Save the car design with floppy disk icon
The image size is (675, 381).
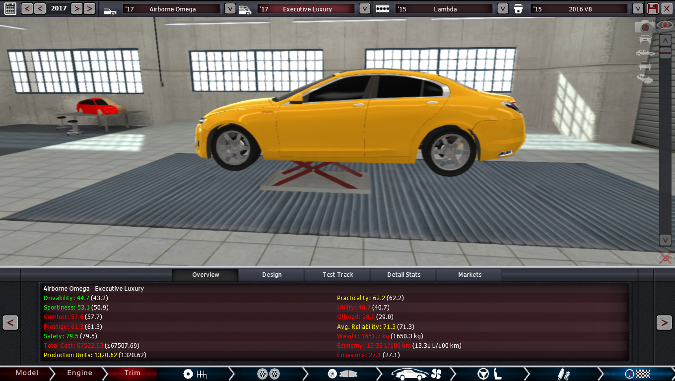pos(653,8)
